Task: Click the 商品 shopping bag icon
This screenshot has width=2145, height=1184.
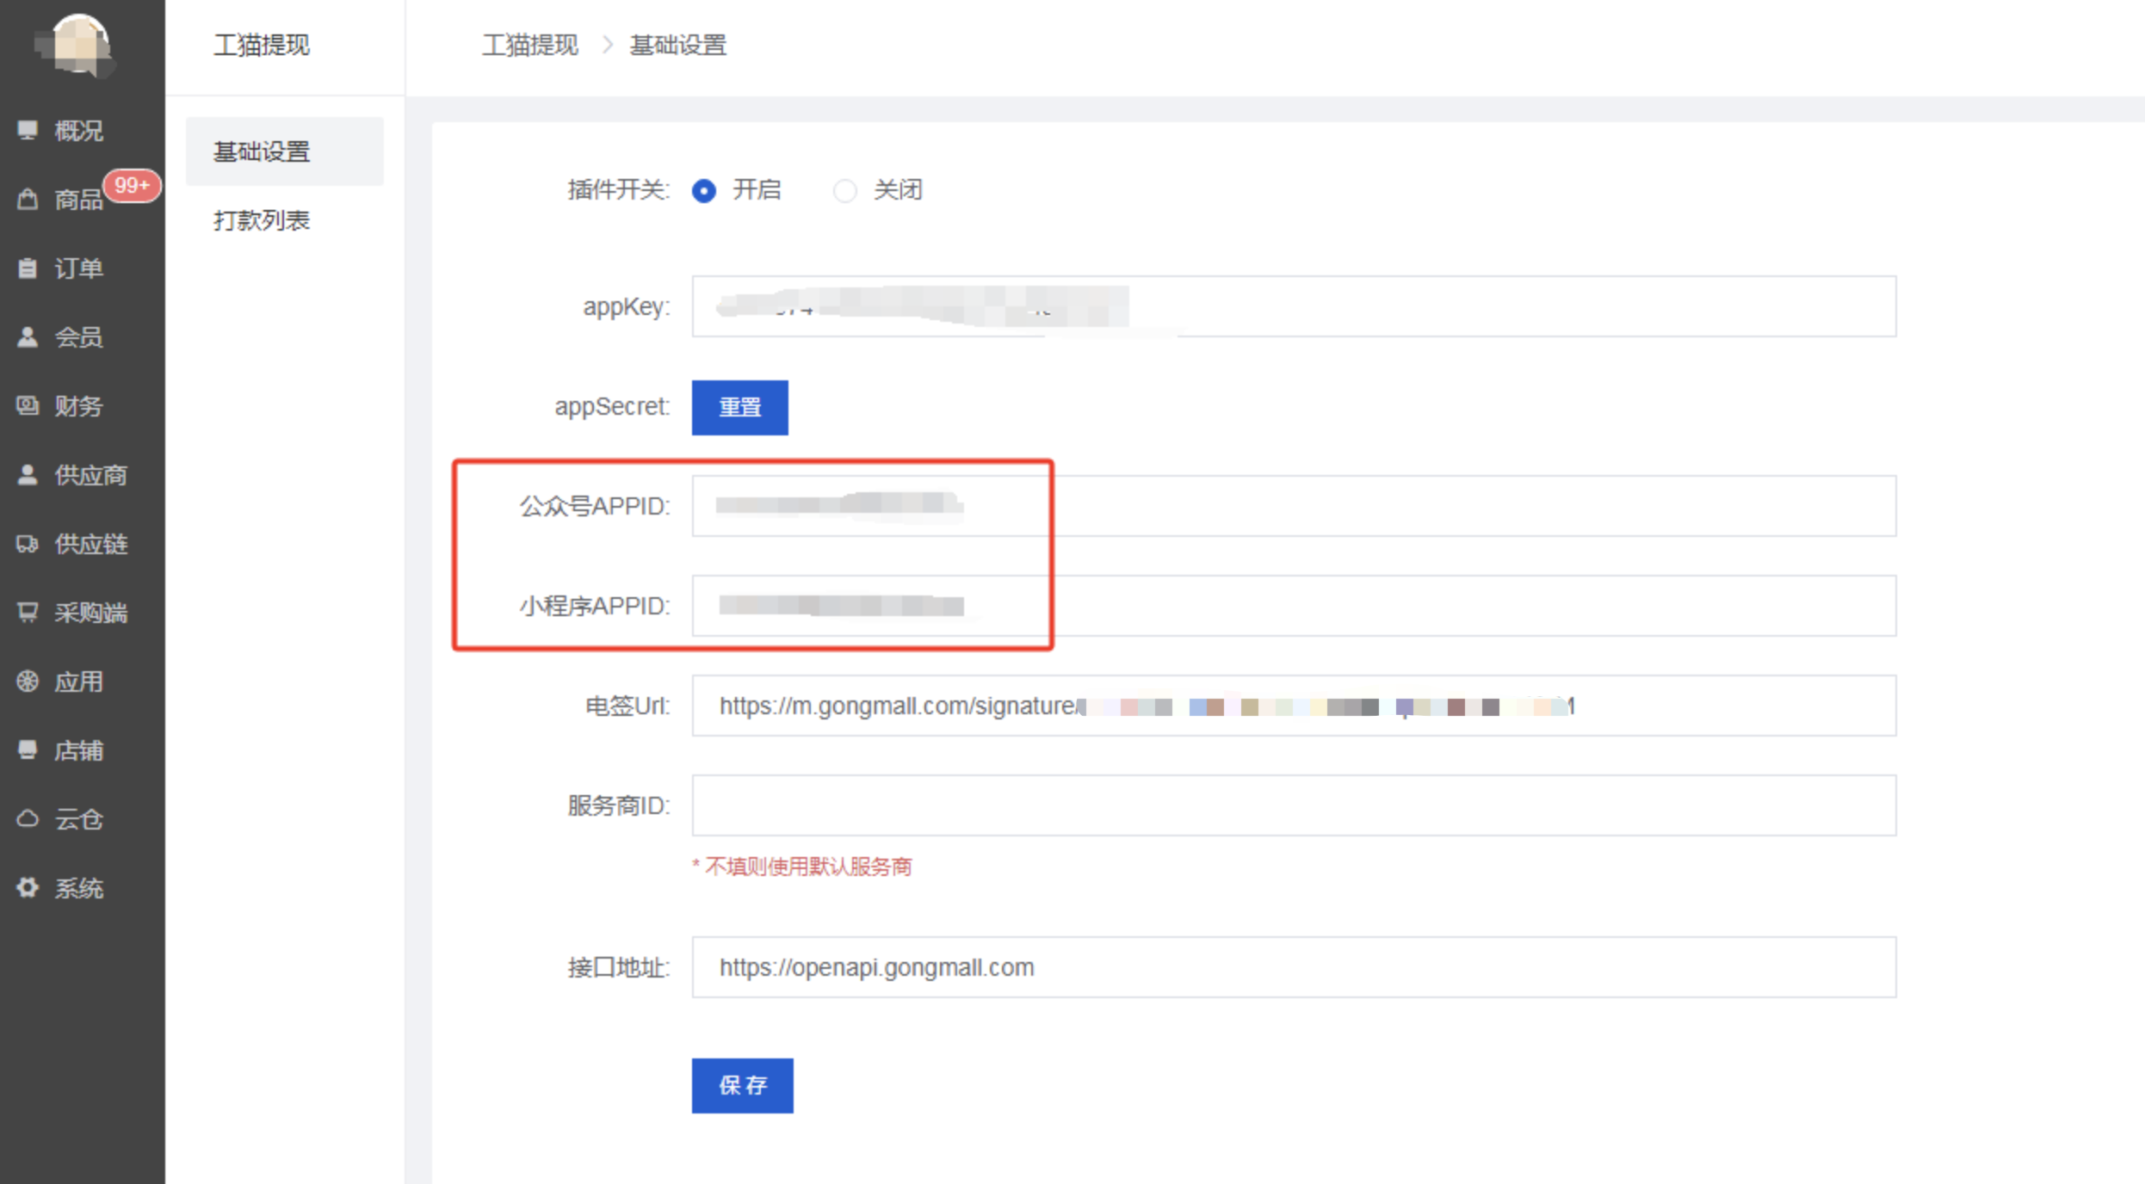Action: point(28,200)
